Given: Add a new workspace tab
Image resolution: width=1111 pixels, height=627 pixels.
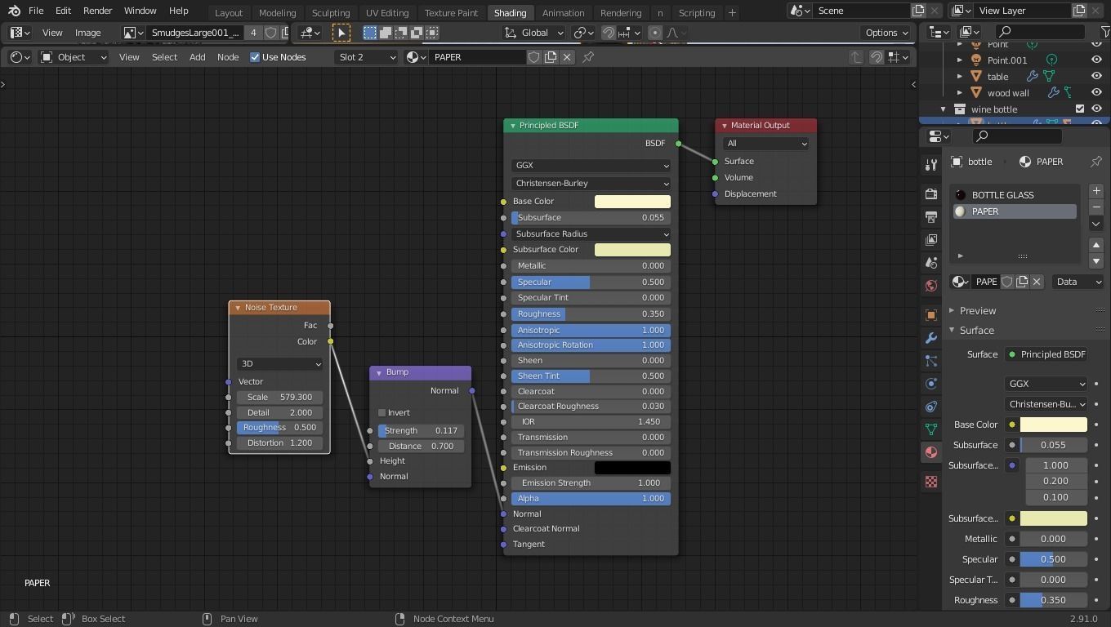Looking at the screenshot, I should pyautogui.click(x=732, y=12).
